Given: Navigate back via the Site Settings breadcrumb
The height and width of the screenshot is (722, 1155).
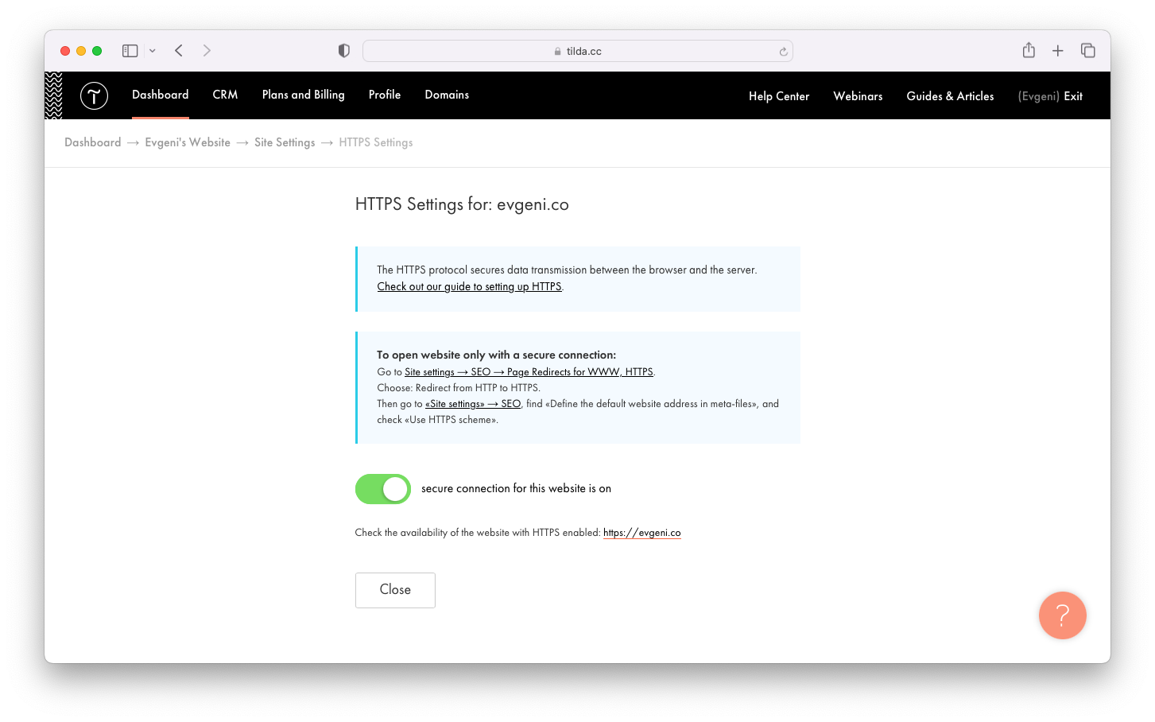Looking at the screenshot, I should pyautogui.click(x=285, y=142).
